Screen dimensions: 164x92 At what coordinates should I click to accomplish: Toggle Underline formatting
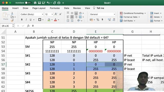click(x=30, y=20)
